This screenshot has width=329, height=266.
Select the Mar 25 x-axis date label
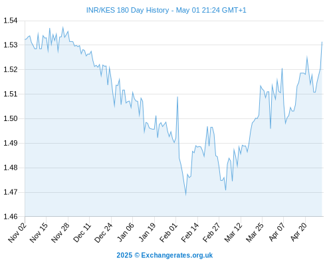[255, 233]
